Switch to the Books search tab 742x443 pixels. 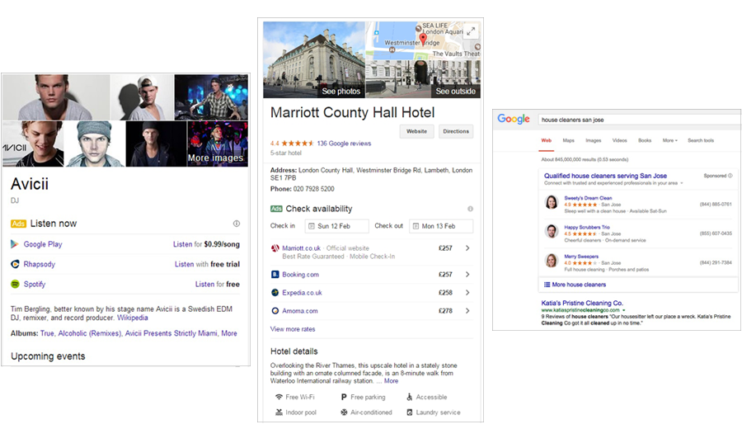point(645,140)
